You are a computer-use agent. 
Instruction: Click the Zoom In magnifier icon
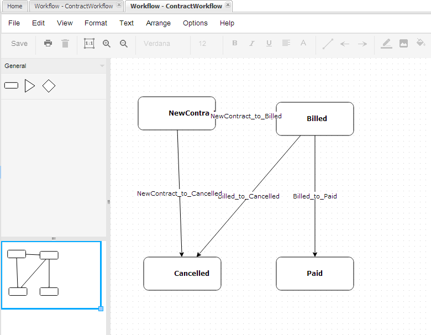tap(107, 44)
